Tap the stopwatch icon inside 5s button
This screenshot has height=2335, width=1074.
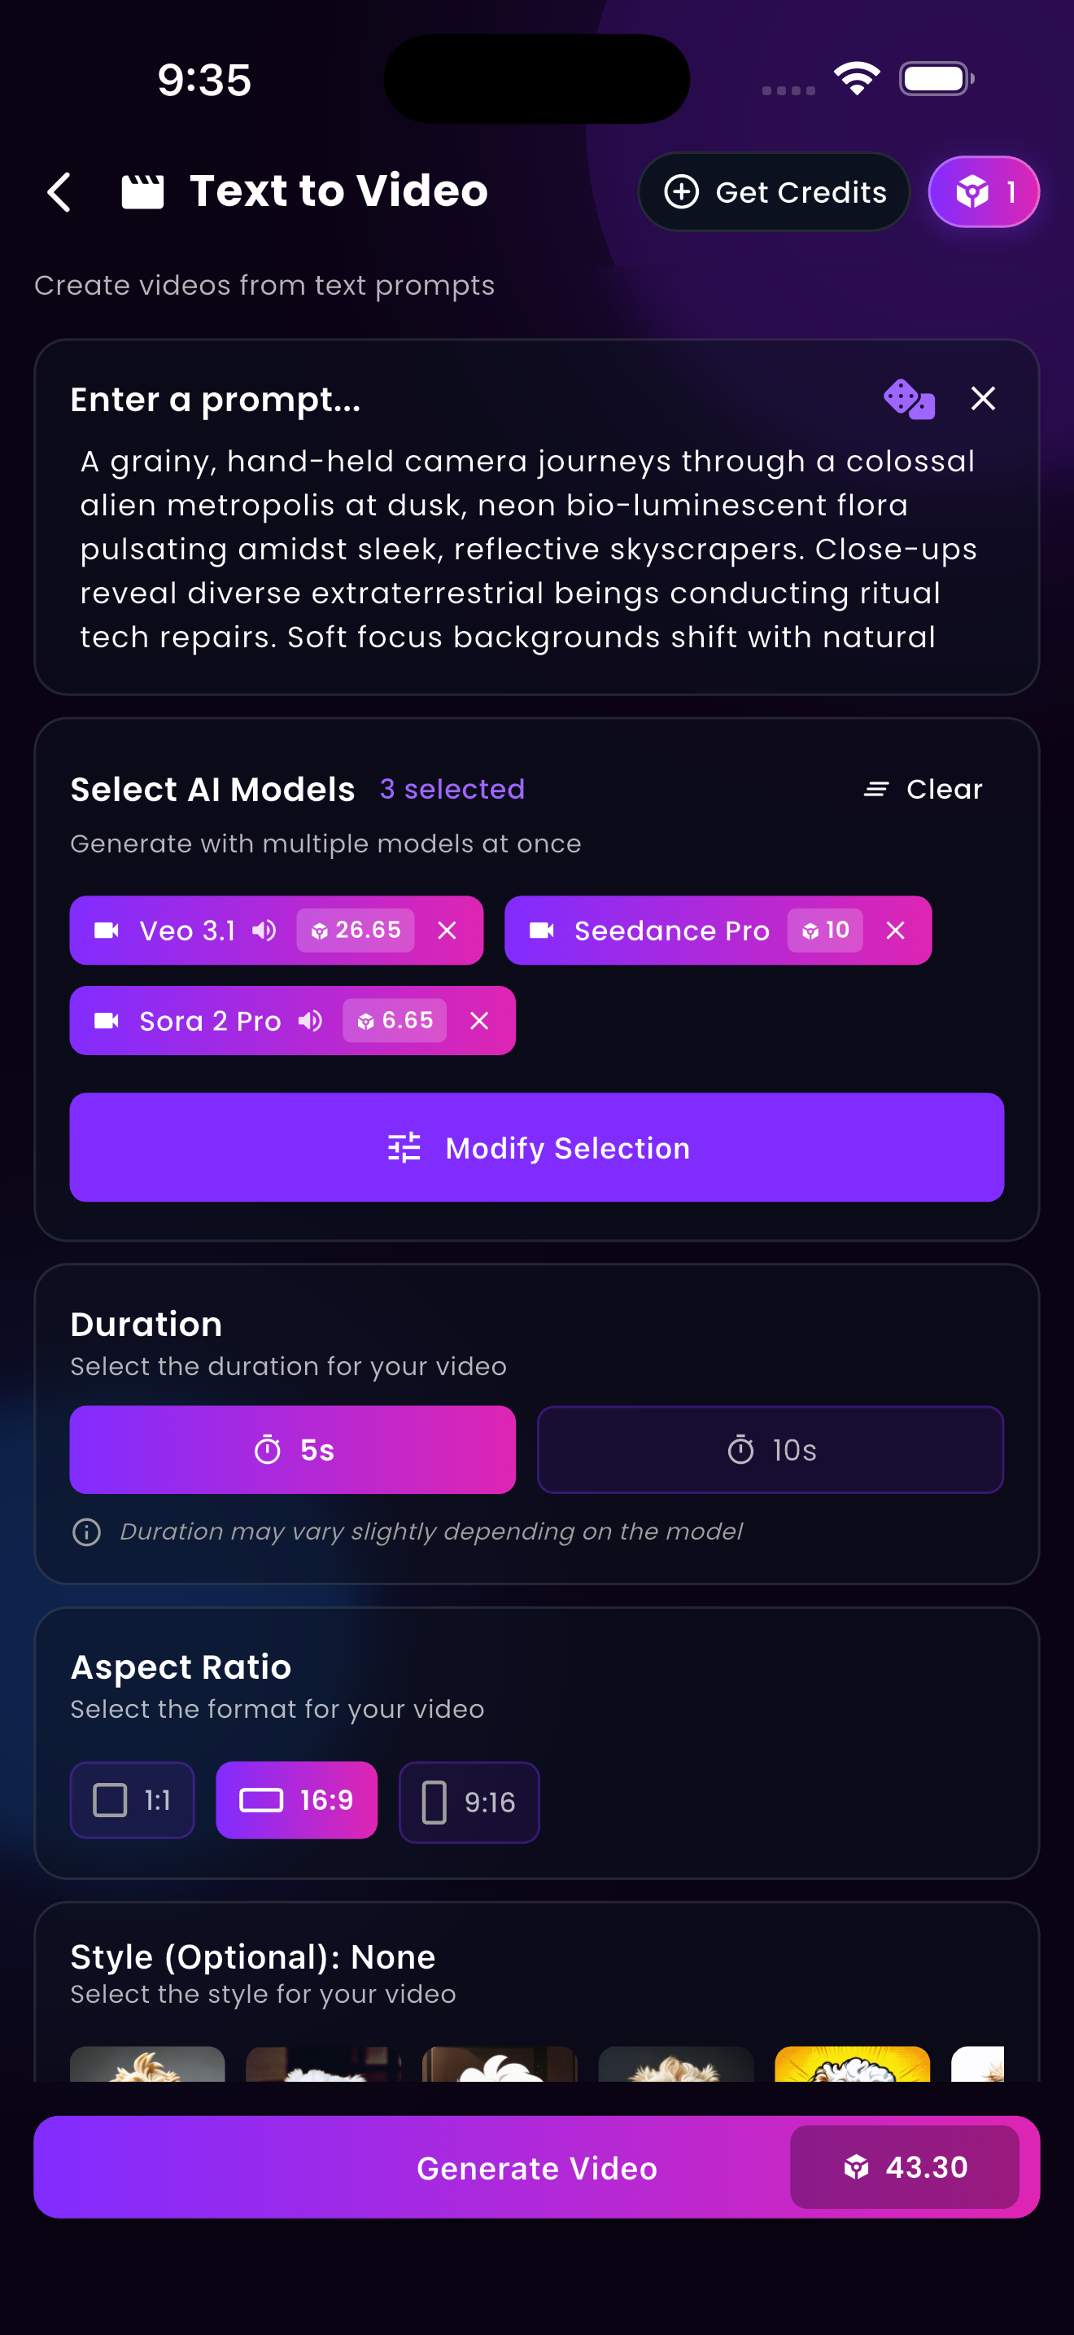coord(266,1448)
